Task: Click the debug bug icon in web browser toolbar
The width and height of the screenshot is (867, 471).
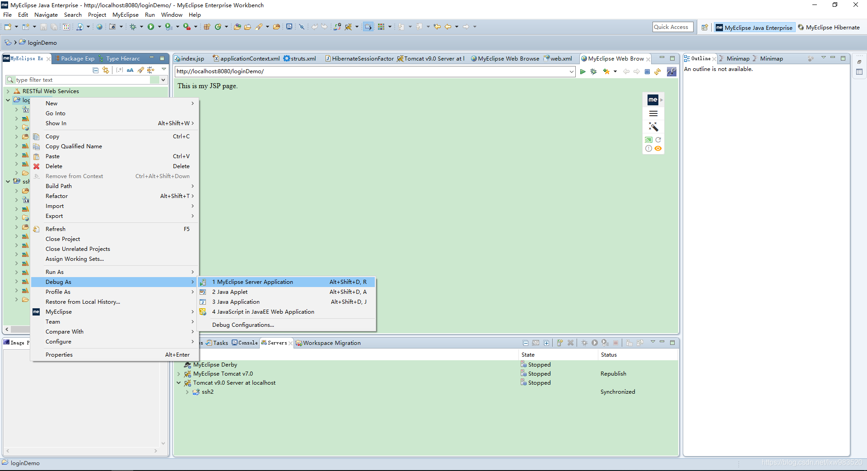Action: [593, 71]
